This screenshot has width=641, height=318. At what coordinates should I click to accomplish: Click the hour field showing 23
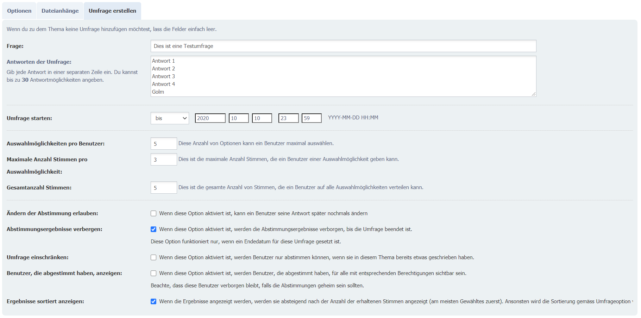pos(289,118)
